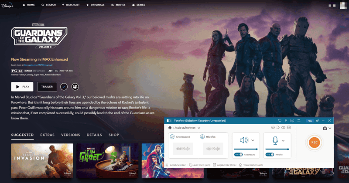Open the Watchlist page
This screenshot has height=183, width=349.
tap(71, 5)
